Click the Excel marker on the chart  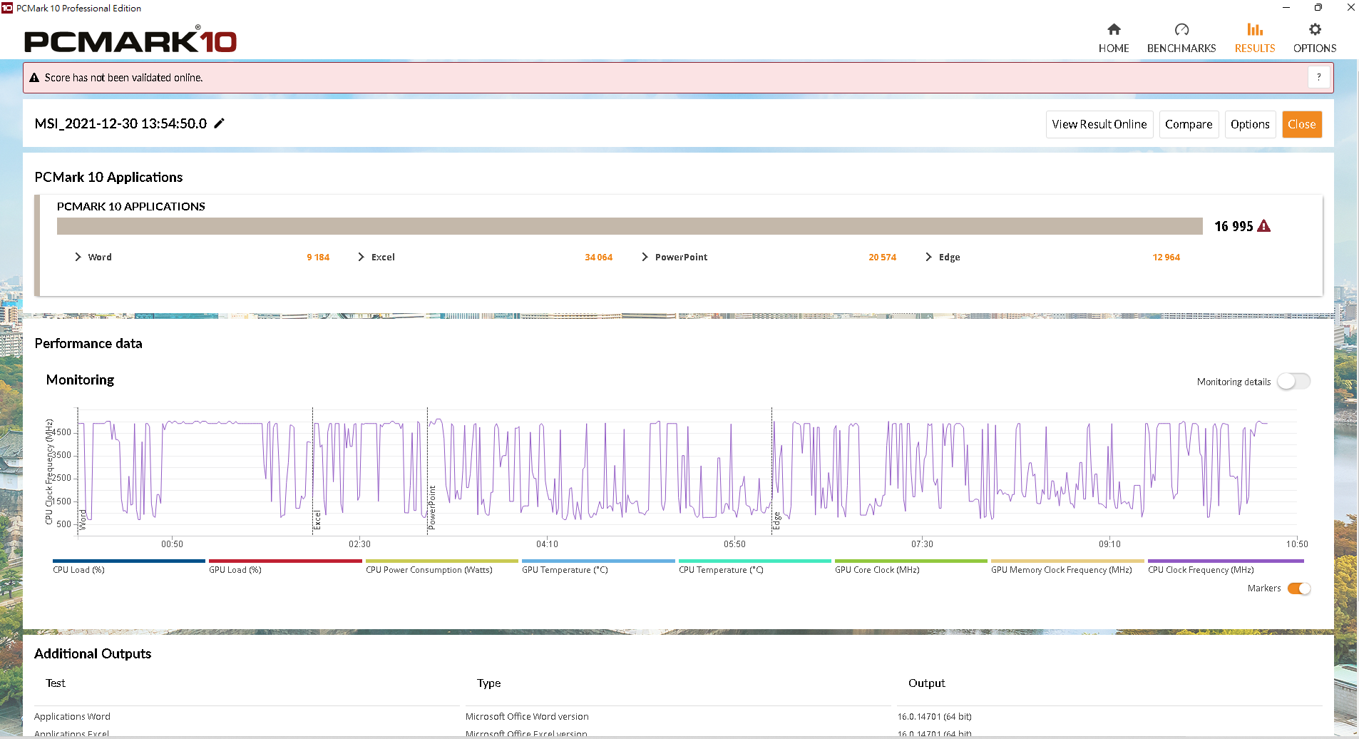coord(317,520)
